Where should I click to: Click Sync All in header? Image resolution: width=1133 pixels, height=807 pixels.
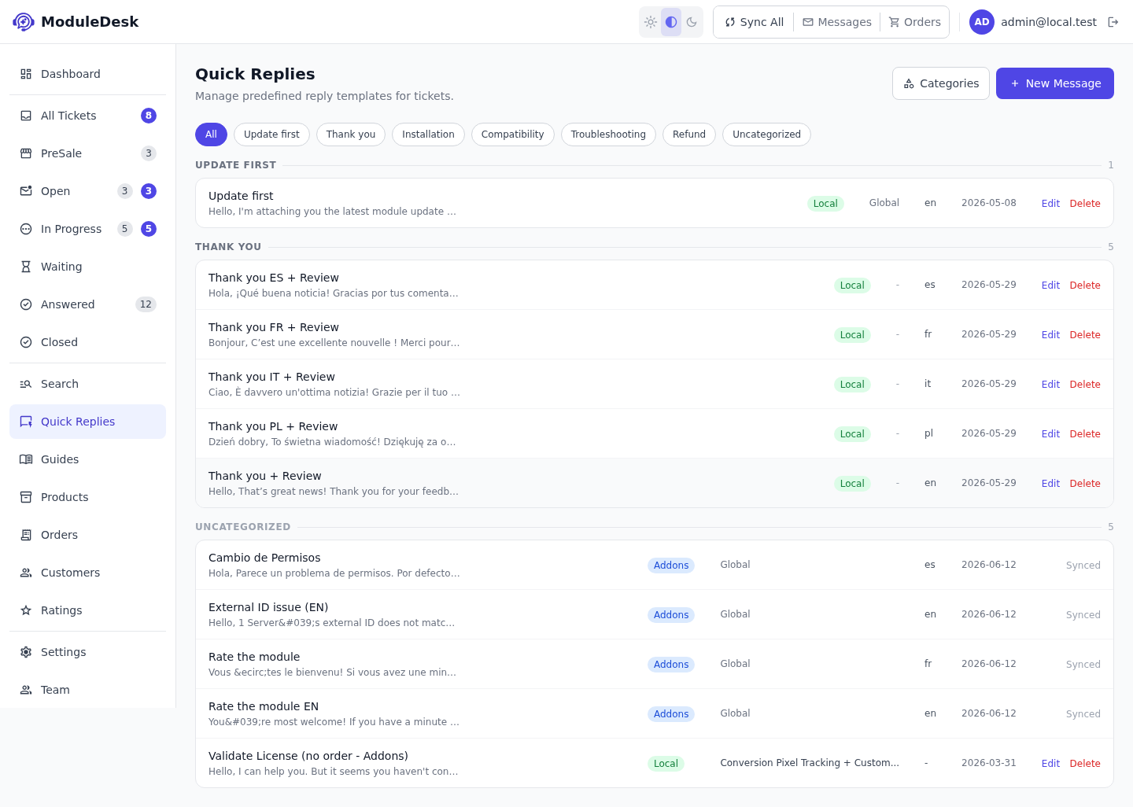(x=754, y=22)
